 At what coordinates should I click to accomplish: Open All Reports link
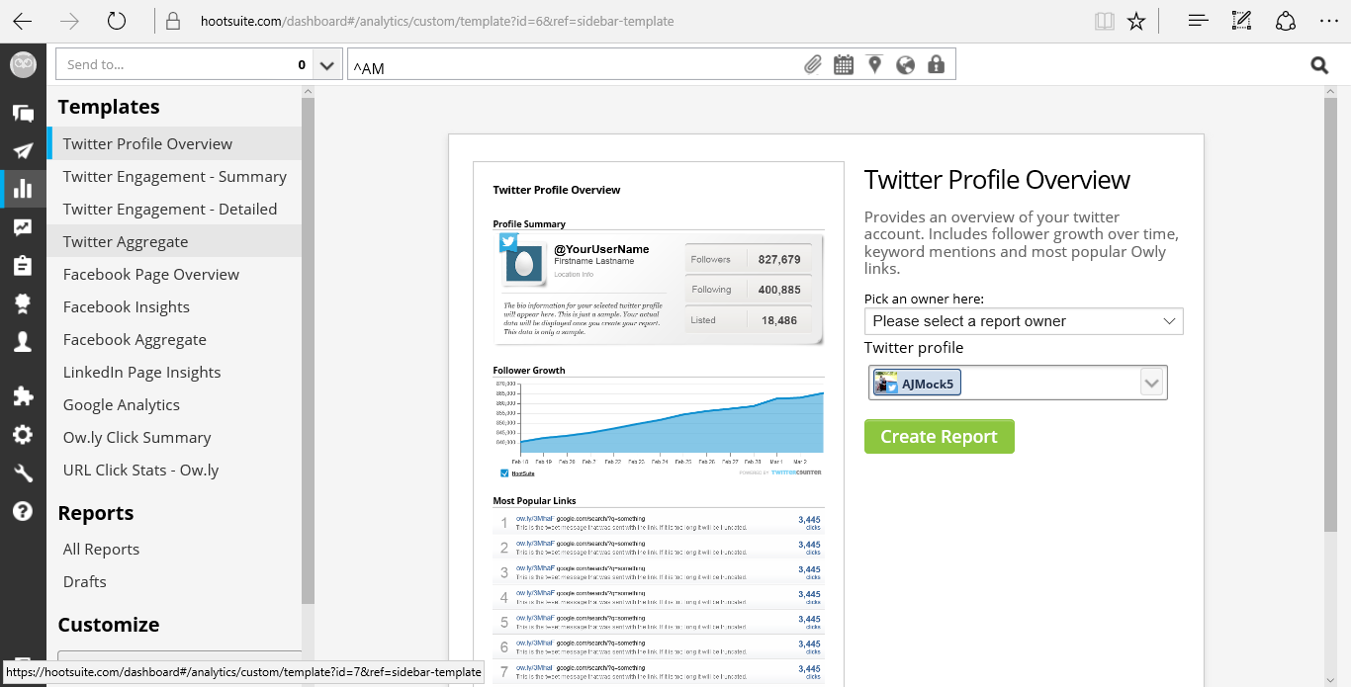coord(101,550)
